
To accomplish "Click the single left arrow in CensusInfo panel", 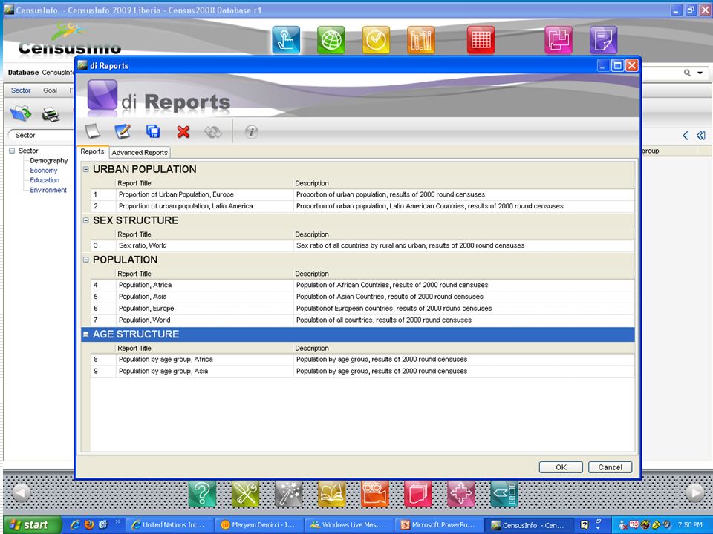I will (x=686, y=135).
